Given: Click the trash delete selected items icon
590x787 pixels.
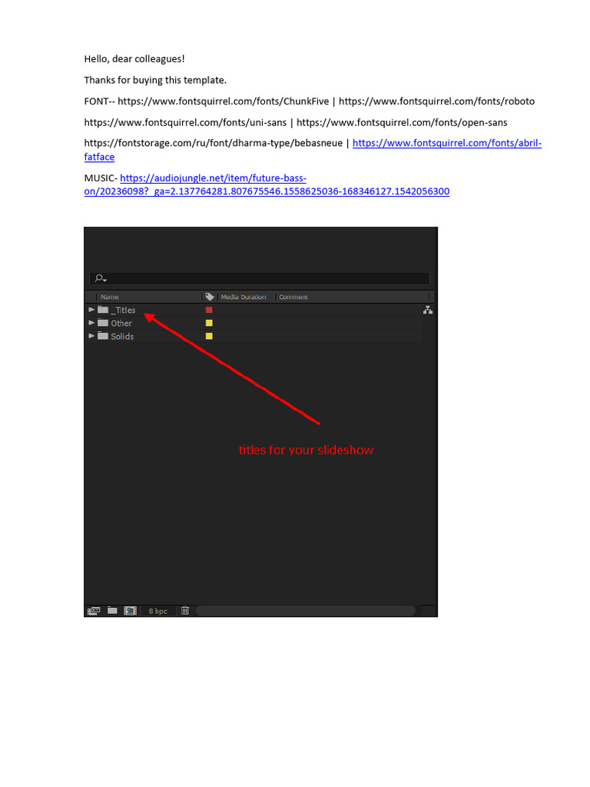Looking at the screenshot, I should point(185,610).
